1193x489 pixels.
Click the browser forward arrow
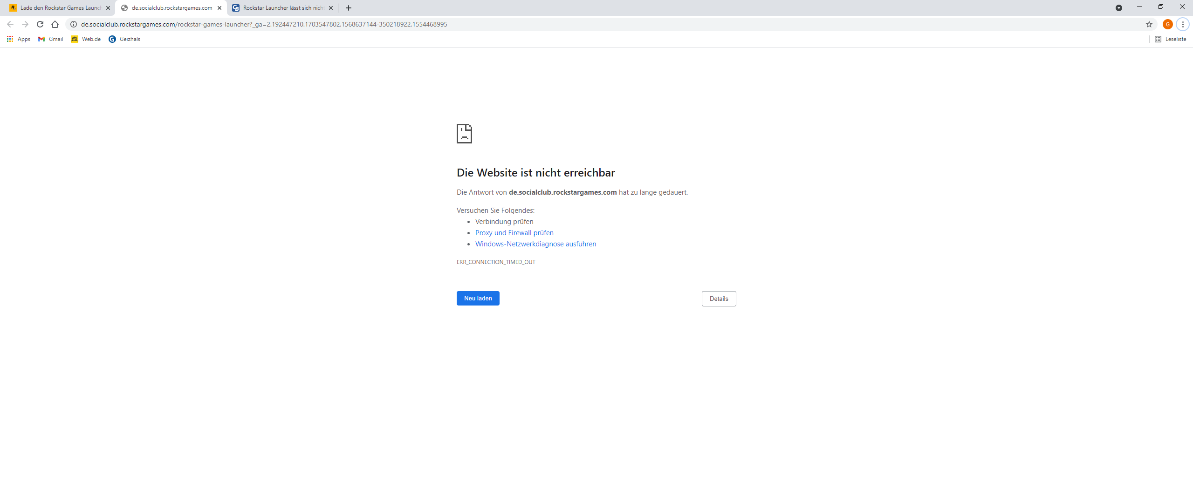[x=25, y=24]
